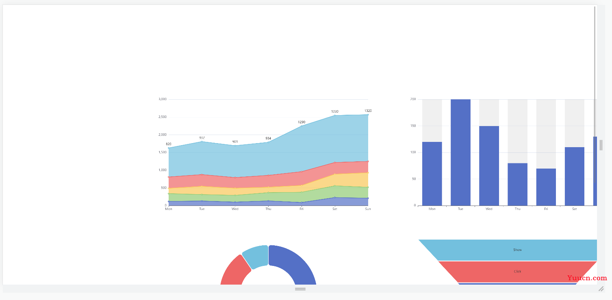Click the vertical scrollbar thumb
Viewport: 612px width, 300px height.
(x=595, y=95)
